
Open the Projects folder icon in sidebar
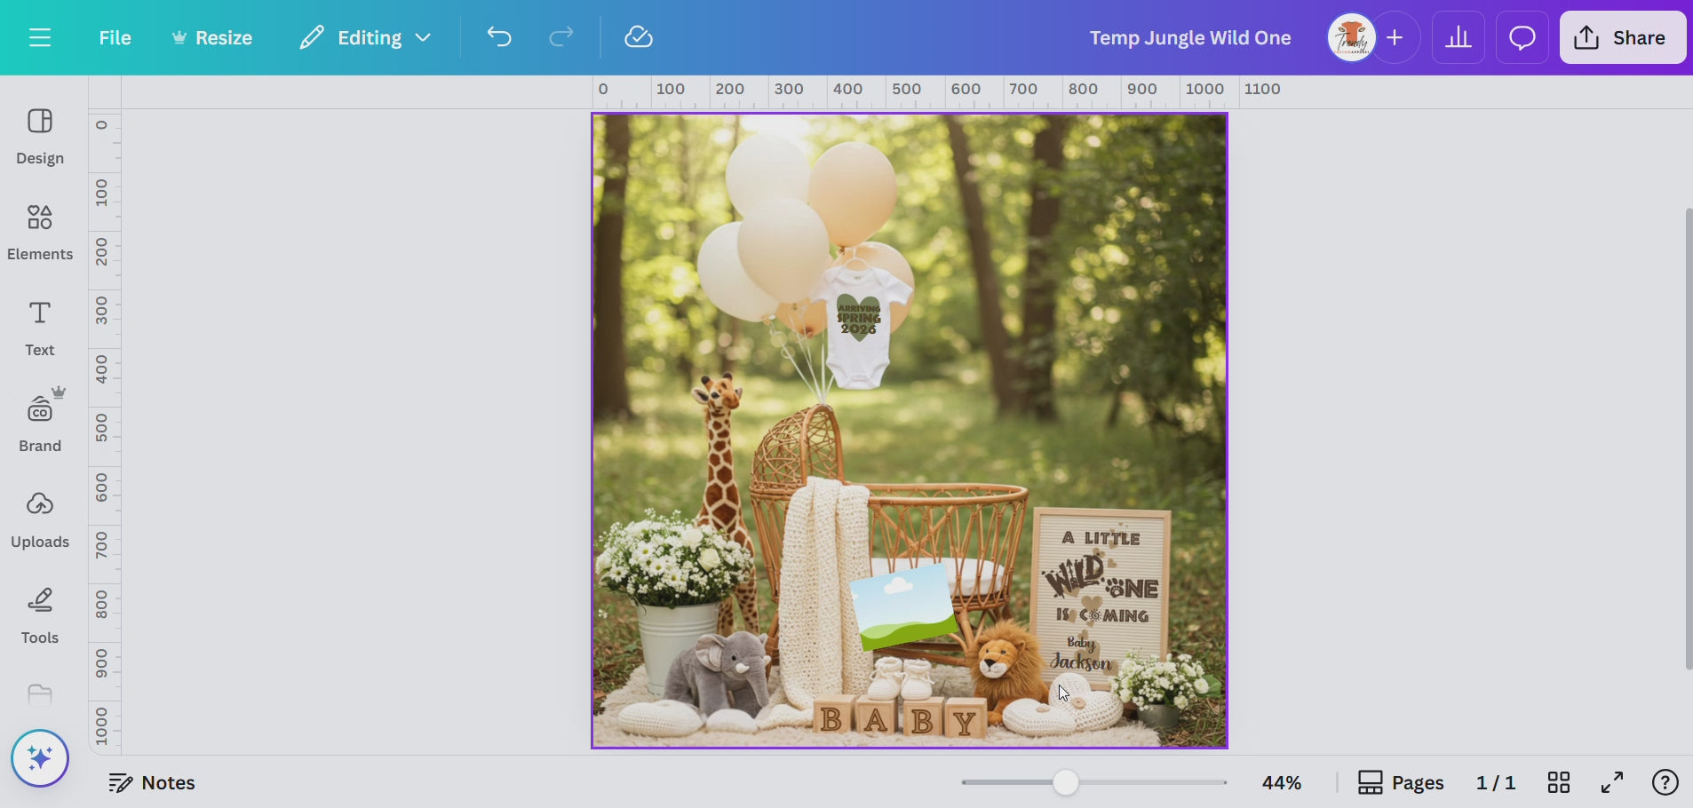[40, 694]
